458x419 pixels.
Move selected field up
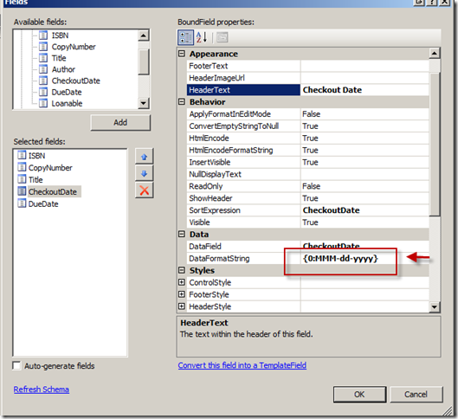(144, 157)
